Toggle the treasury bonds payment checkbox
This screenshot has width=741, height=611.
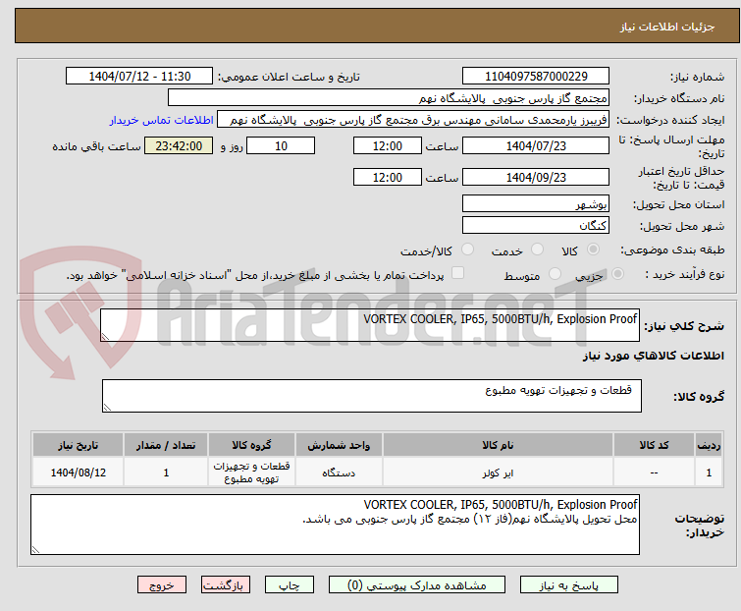(x=457, y=275)
